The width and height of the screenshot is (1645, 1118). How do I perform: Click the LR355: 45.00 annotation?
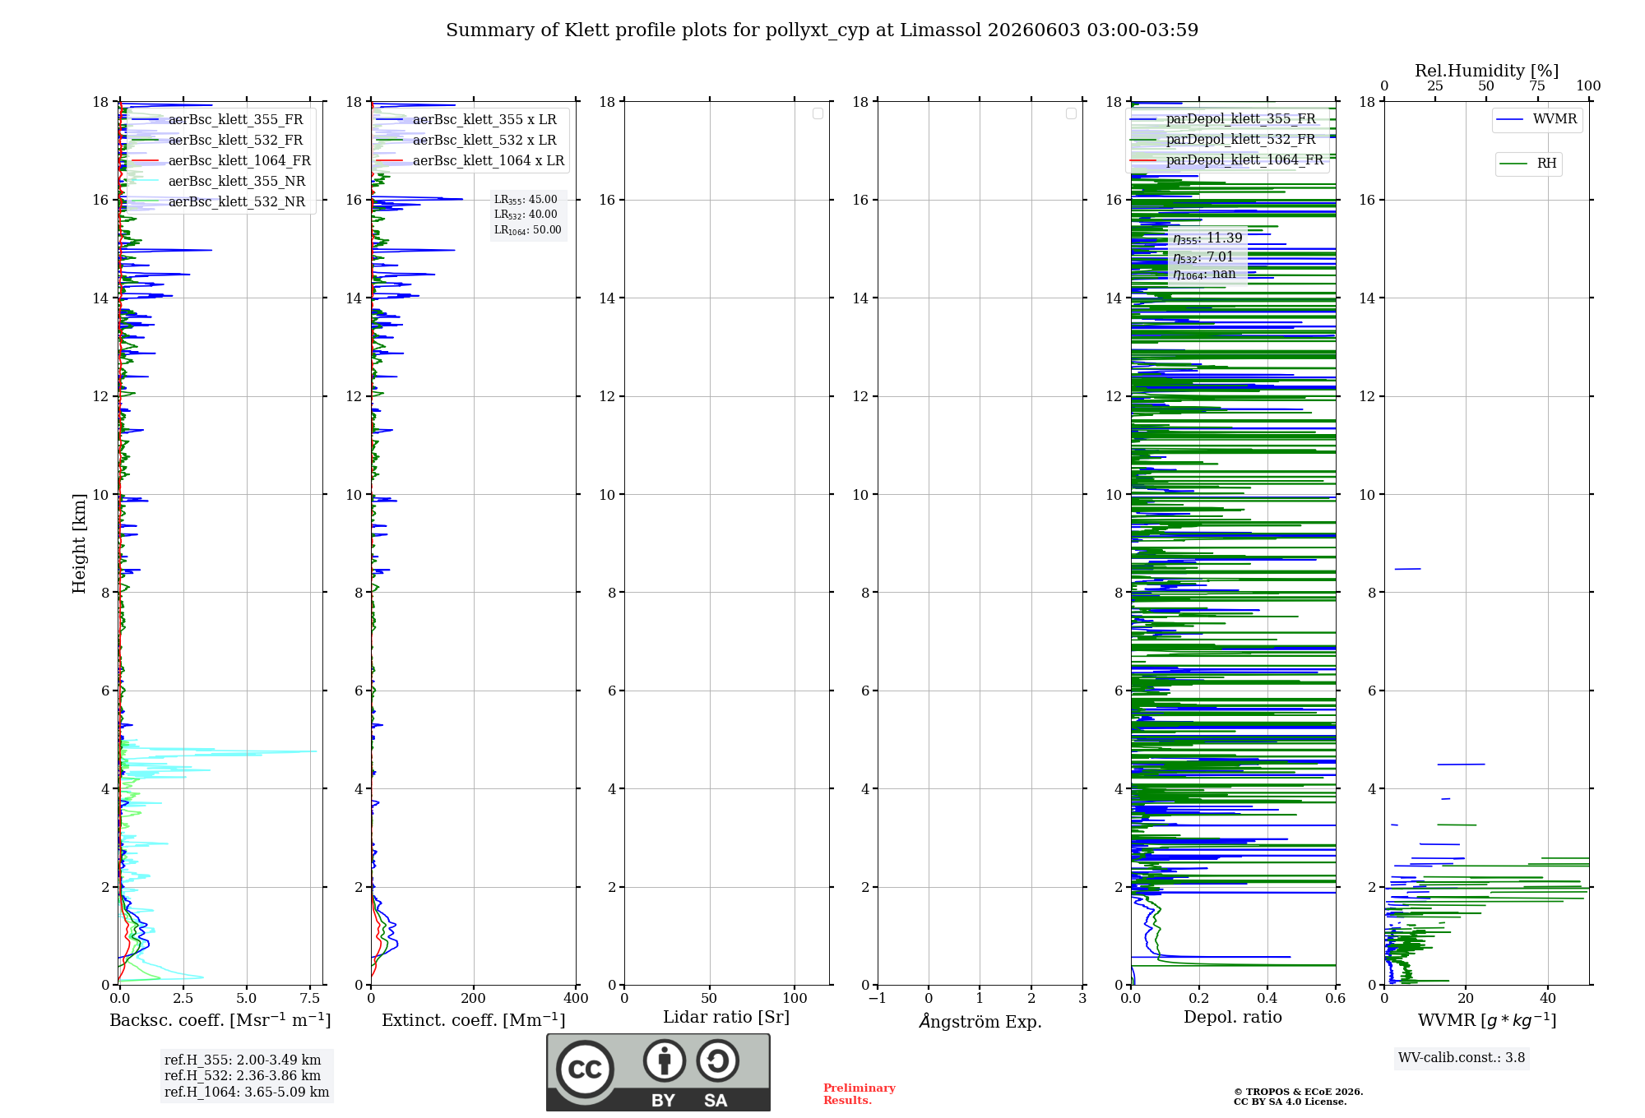pos(526,200)
